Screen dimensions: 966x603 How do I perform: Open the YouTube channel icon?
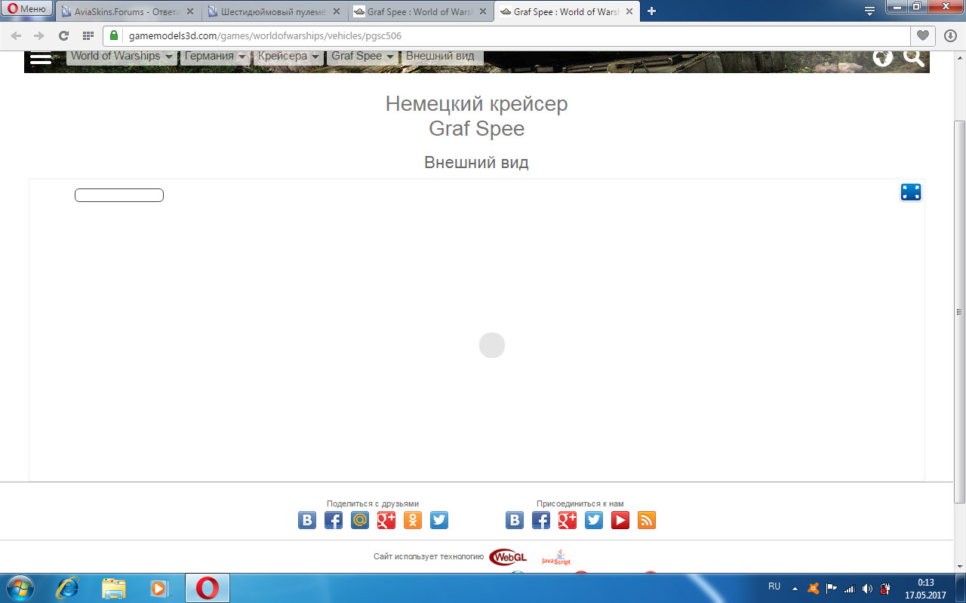pyautogui.click(x=620, y=520)
